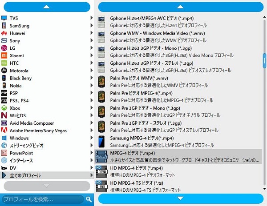
Task: Open the HTC category
Action: click(x=47, y=63)
